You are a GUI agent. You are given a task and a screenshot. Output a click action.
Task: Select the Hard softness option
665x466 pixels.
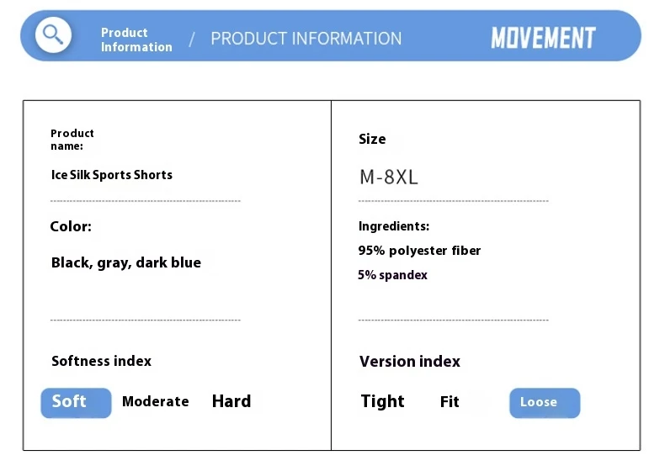231,401
